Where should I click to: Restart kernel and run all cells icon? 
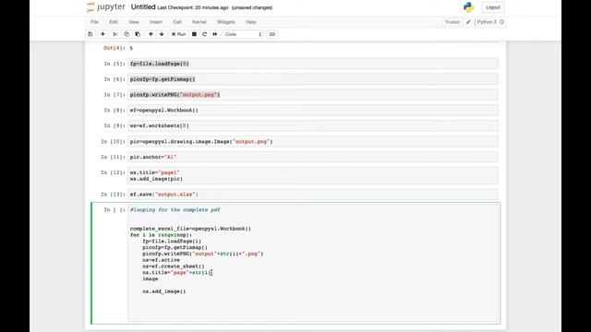point(215,34)
